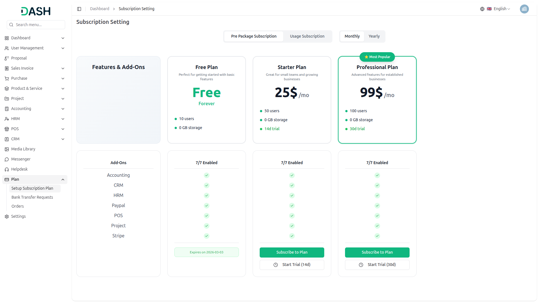Switch to Usage Subscription tab
Viewport: 539px width, 303px height.
tap(307, 36)
